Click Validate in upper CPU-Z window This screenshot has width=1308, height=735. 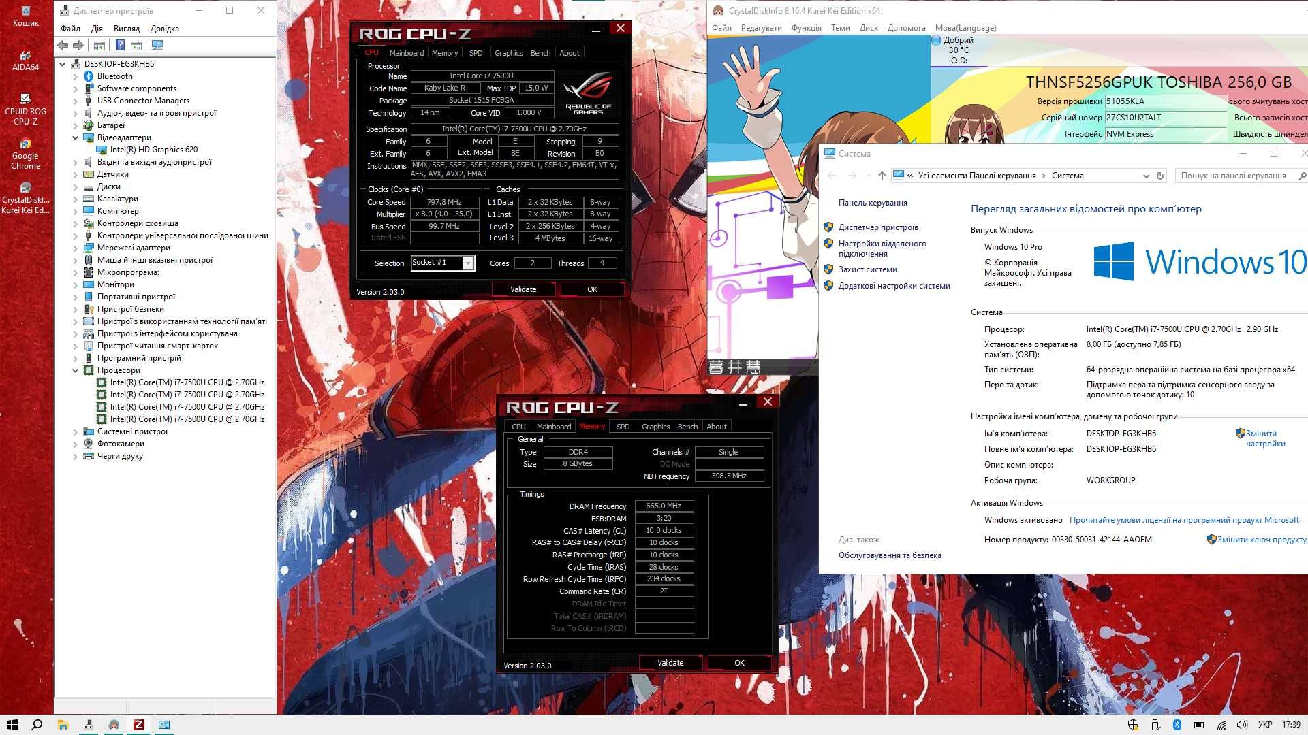point(523,289)
